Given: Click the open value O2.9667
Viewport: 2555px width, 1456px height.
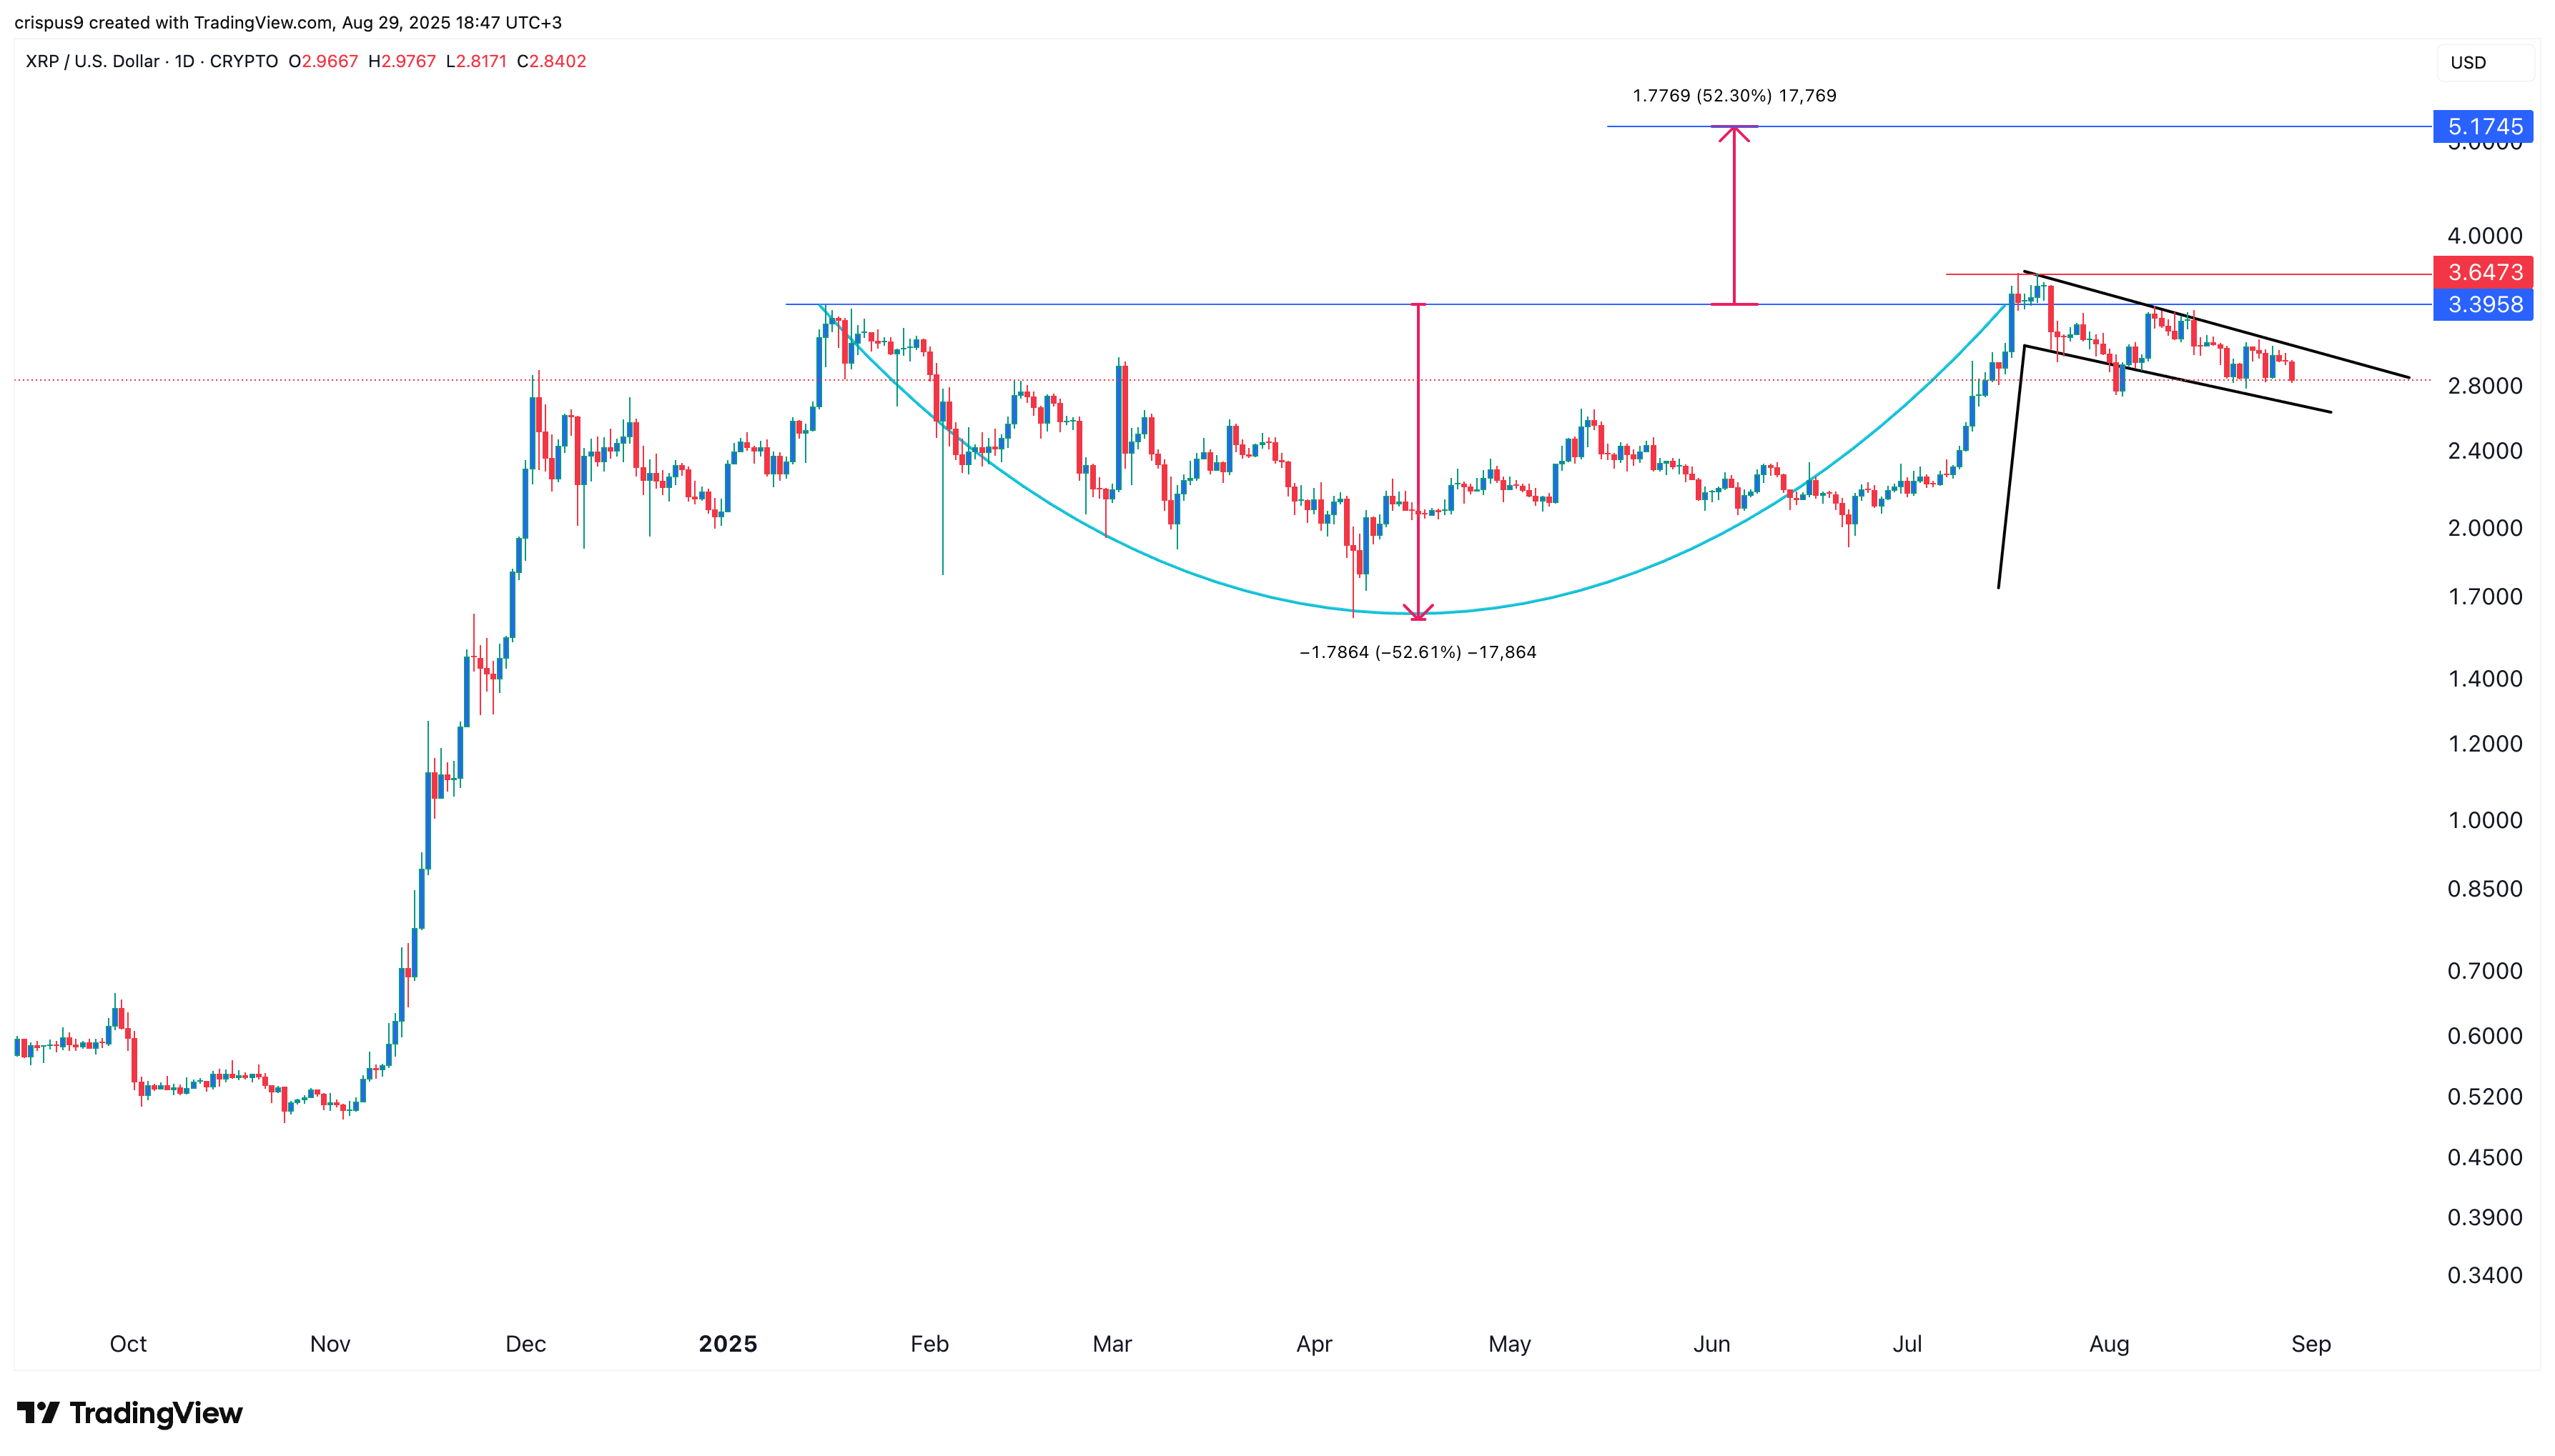Looking at the screenshot, I should click(x=323, y=61).
